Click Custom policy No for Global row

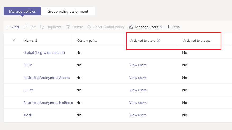click(x=79, y=52)
